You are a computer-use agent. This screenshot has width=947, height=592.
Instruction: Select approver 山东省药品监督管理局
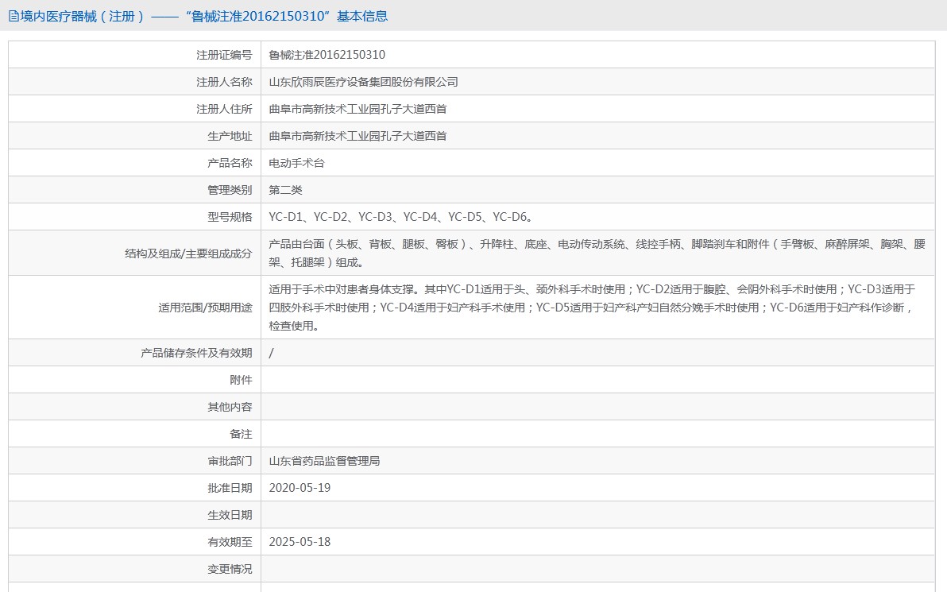tap(324, 462)
